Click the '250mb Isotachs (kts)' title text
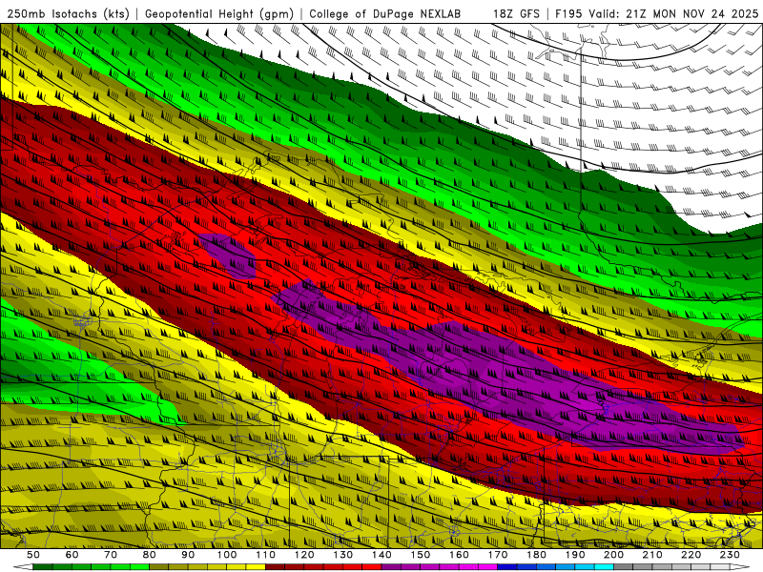Screen dimensions: 763x572 [68, 13]
